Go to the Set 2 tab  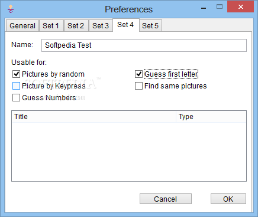point(76,26)
